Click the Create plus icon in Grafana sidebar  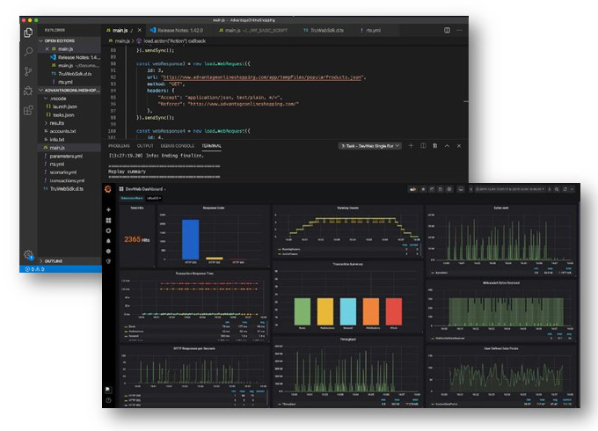pos(108,209)
